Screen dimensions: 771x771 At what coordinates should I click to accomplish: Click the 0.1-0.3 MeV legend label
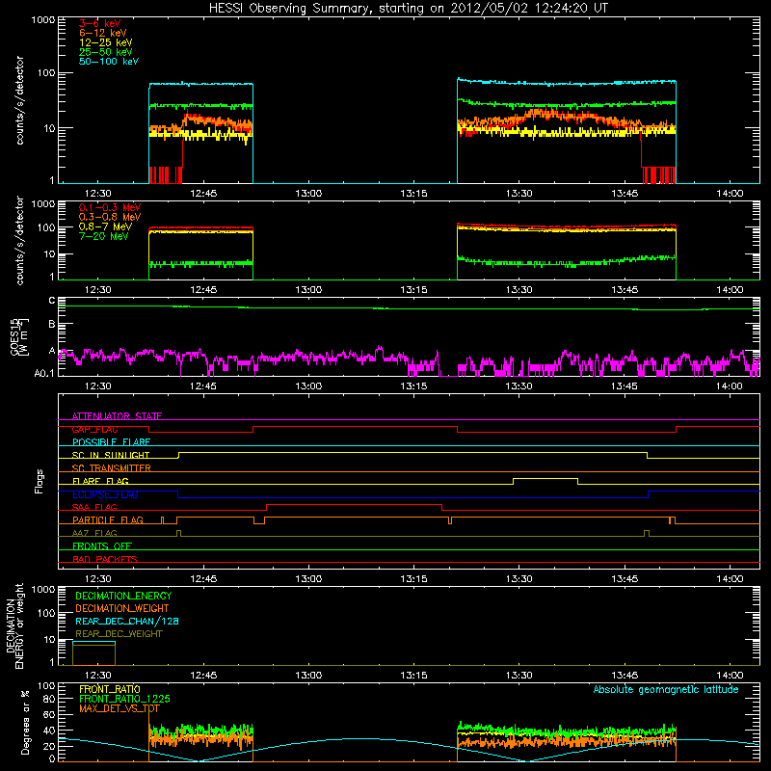pos(110,207)
